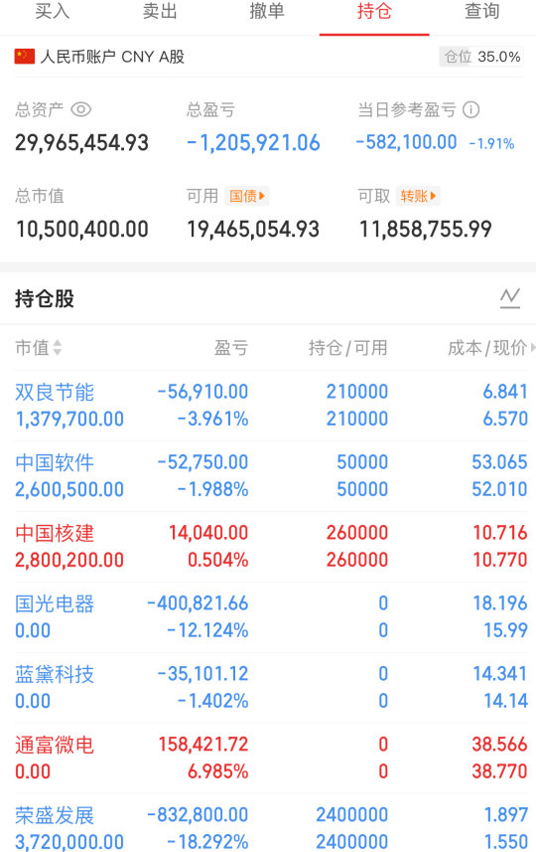Sort holdings by 市值 arrows

pyautogui.click(x=57, y=348)
